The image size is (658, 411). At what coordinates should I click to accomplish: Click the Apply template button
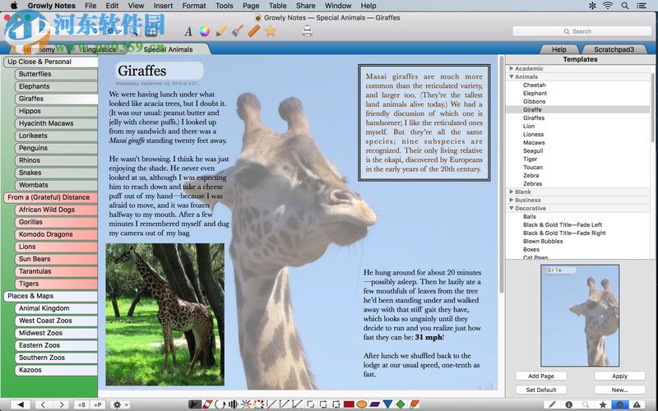619,376
